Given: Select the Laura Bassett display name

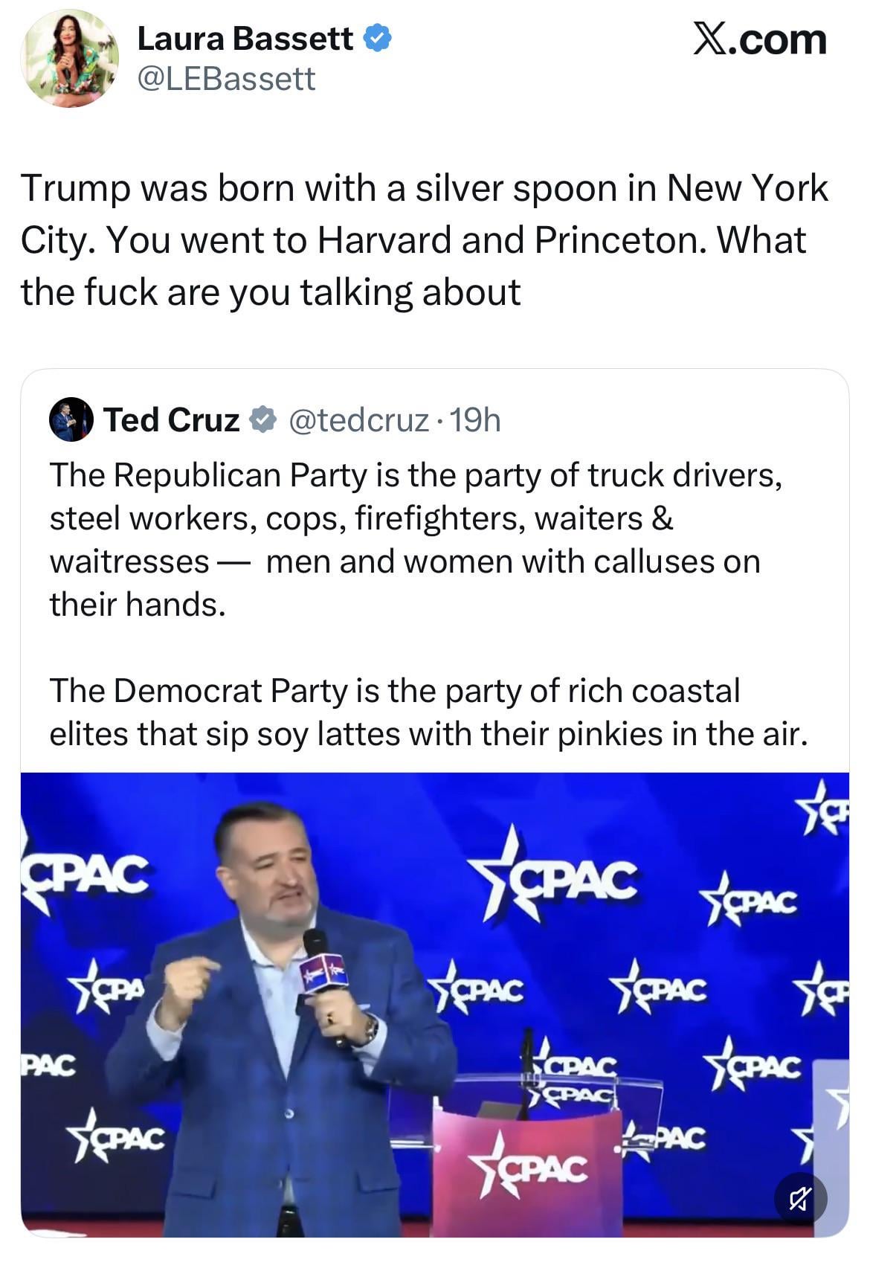Looking at the screenshot, I should (245, 39).
